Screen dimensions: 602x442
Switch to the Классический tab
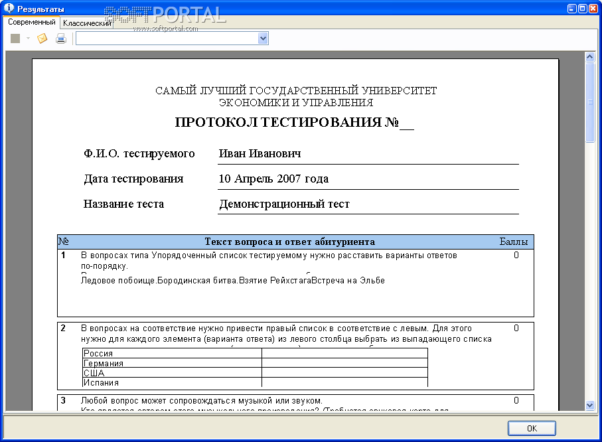[87, 23]
